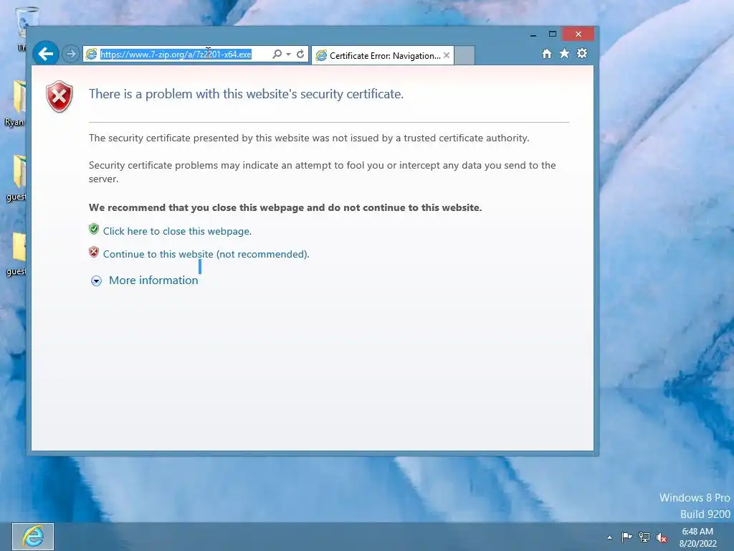
Task: Open Action Center flag icon in tray
Action: [x=626, y=537]
